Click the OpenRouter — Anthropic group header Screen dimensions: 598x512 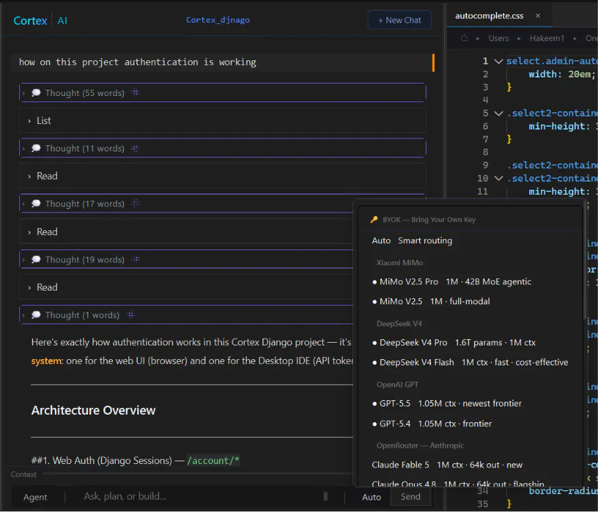(x=420, y=446)
